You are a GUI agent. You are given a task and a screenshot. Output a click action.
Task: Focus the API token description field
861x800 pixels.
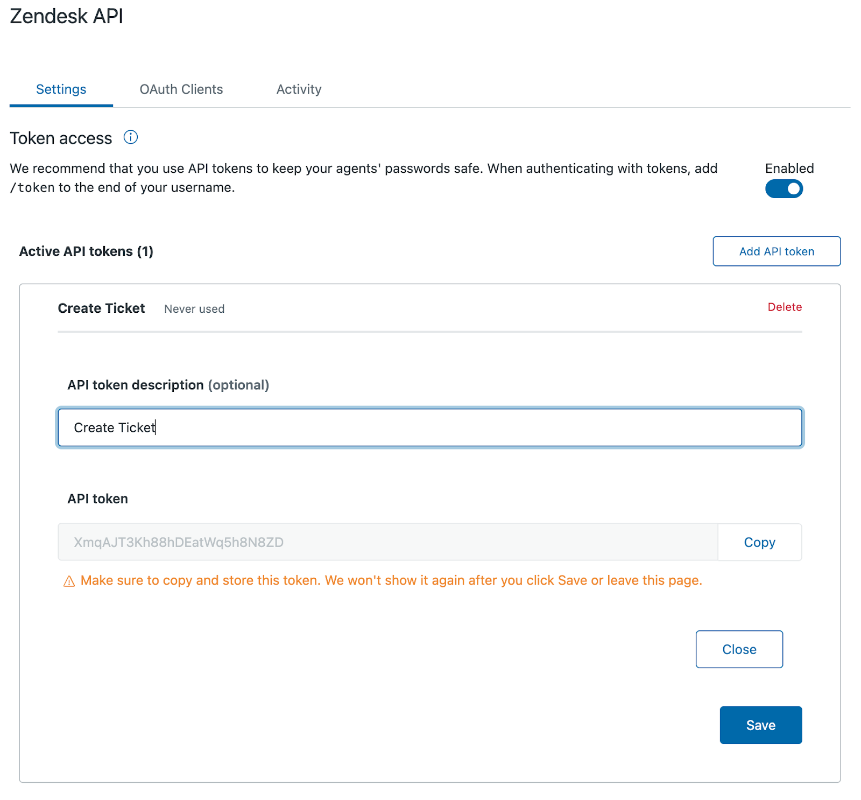click(429, 427)
